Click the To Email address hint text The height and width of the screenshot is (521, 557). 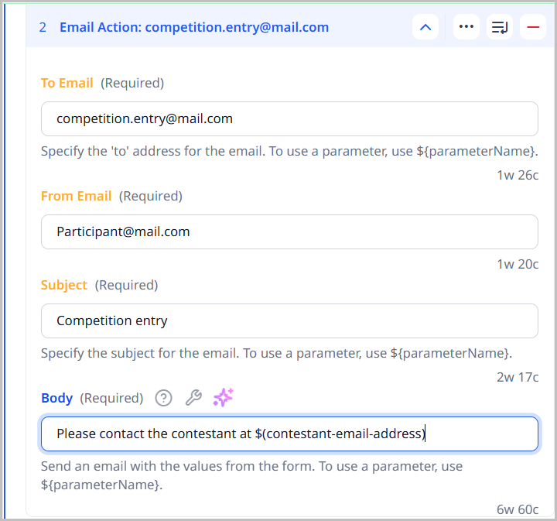click(x=289, y=151)
